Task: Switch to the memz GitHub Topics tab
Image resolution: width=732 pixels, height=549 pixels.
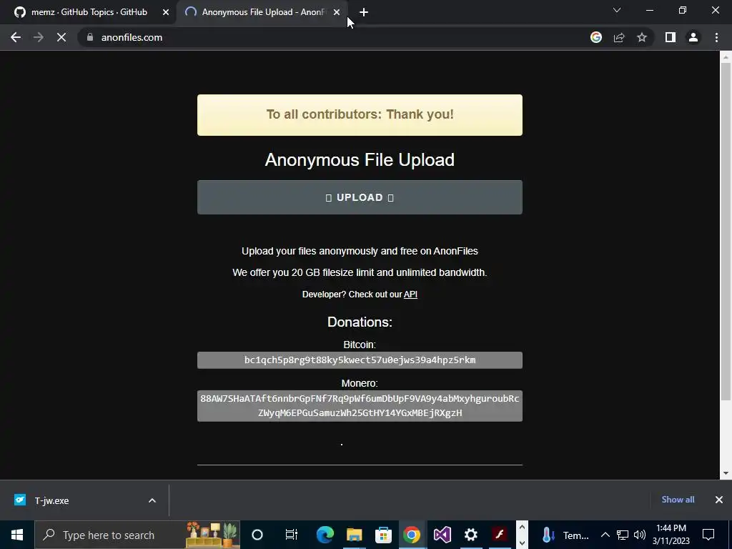Action: (x=88, y=12)
